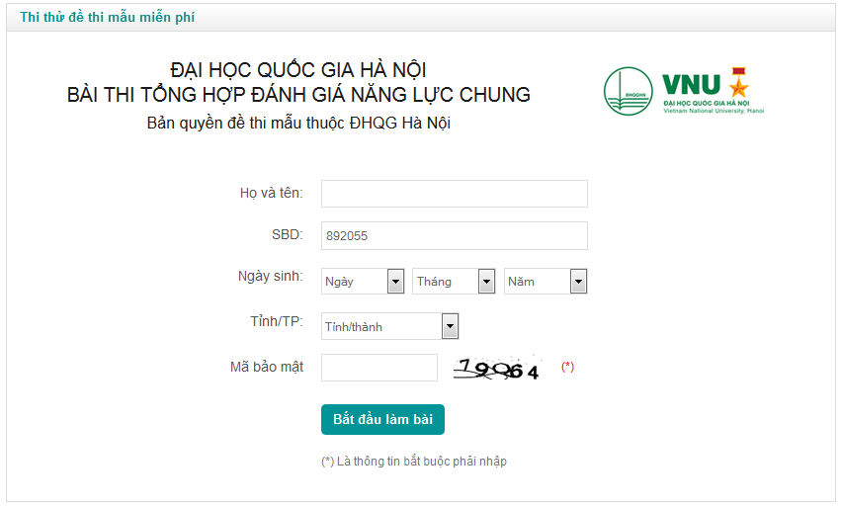Image resolution: width=841 pixels, height=507 pixels.
Task: Click the 'Tỉnh/TP:' label
Action: point(277,322)
